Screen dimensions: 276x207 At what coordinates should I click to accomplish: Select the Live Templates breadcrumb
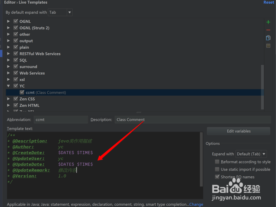click(33, 2)
